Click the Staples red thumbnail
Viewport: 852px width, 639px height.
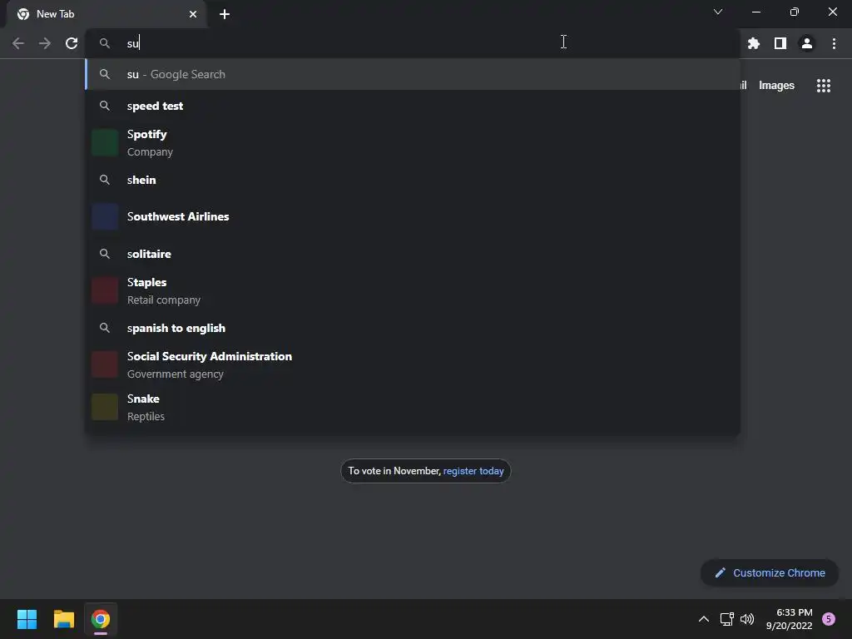[105, 290]
